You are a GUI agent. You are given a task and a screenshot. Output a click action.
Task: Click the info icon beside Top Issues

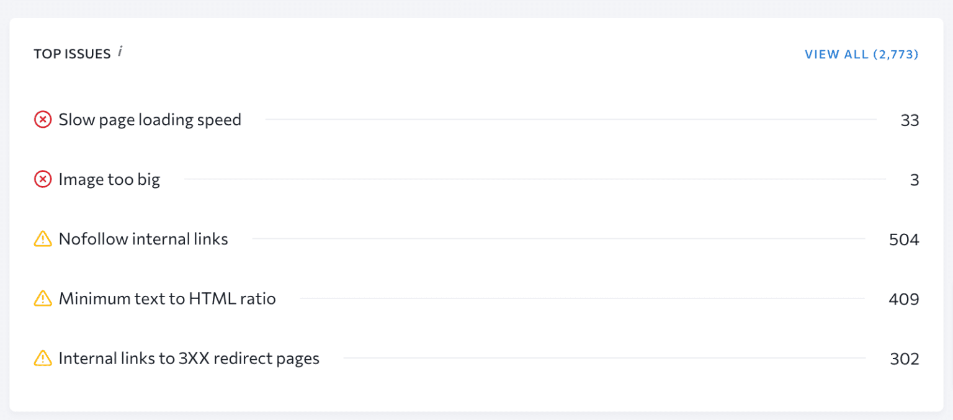tap(120, 53)
